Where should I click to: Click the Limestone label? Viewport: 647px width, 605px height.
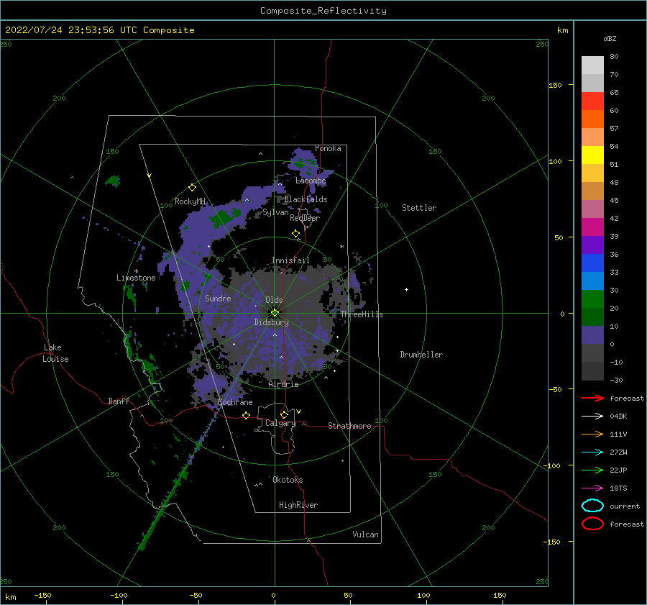tap(136, 278)
